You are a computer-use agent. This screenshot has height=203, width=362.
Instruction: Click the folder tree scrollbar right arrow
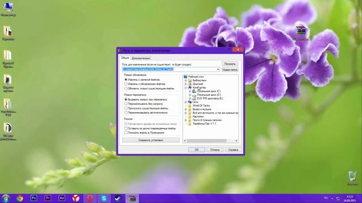pos(236,140)
